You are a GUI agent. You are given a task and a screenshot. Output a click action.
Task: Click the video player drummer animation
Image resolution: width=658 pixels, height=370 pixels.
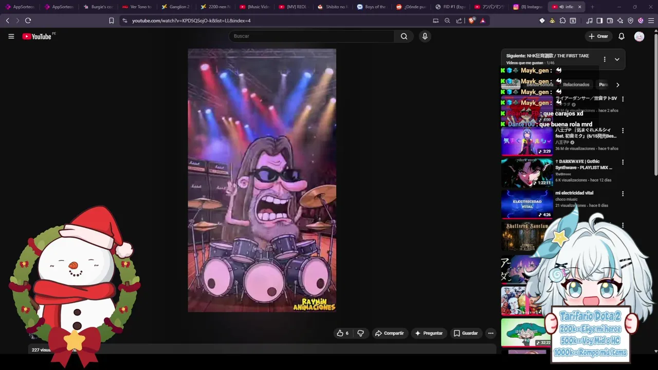tap(262, 180)
